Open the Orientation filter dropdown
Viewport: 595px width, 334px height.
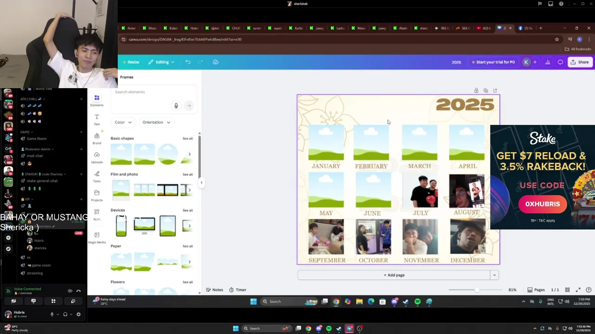pos(156,122)
